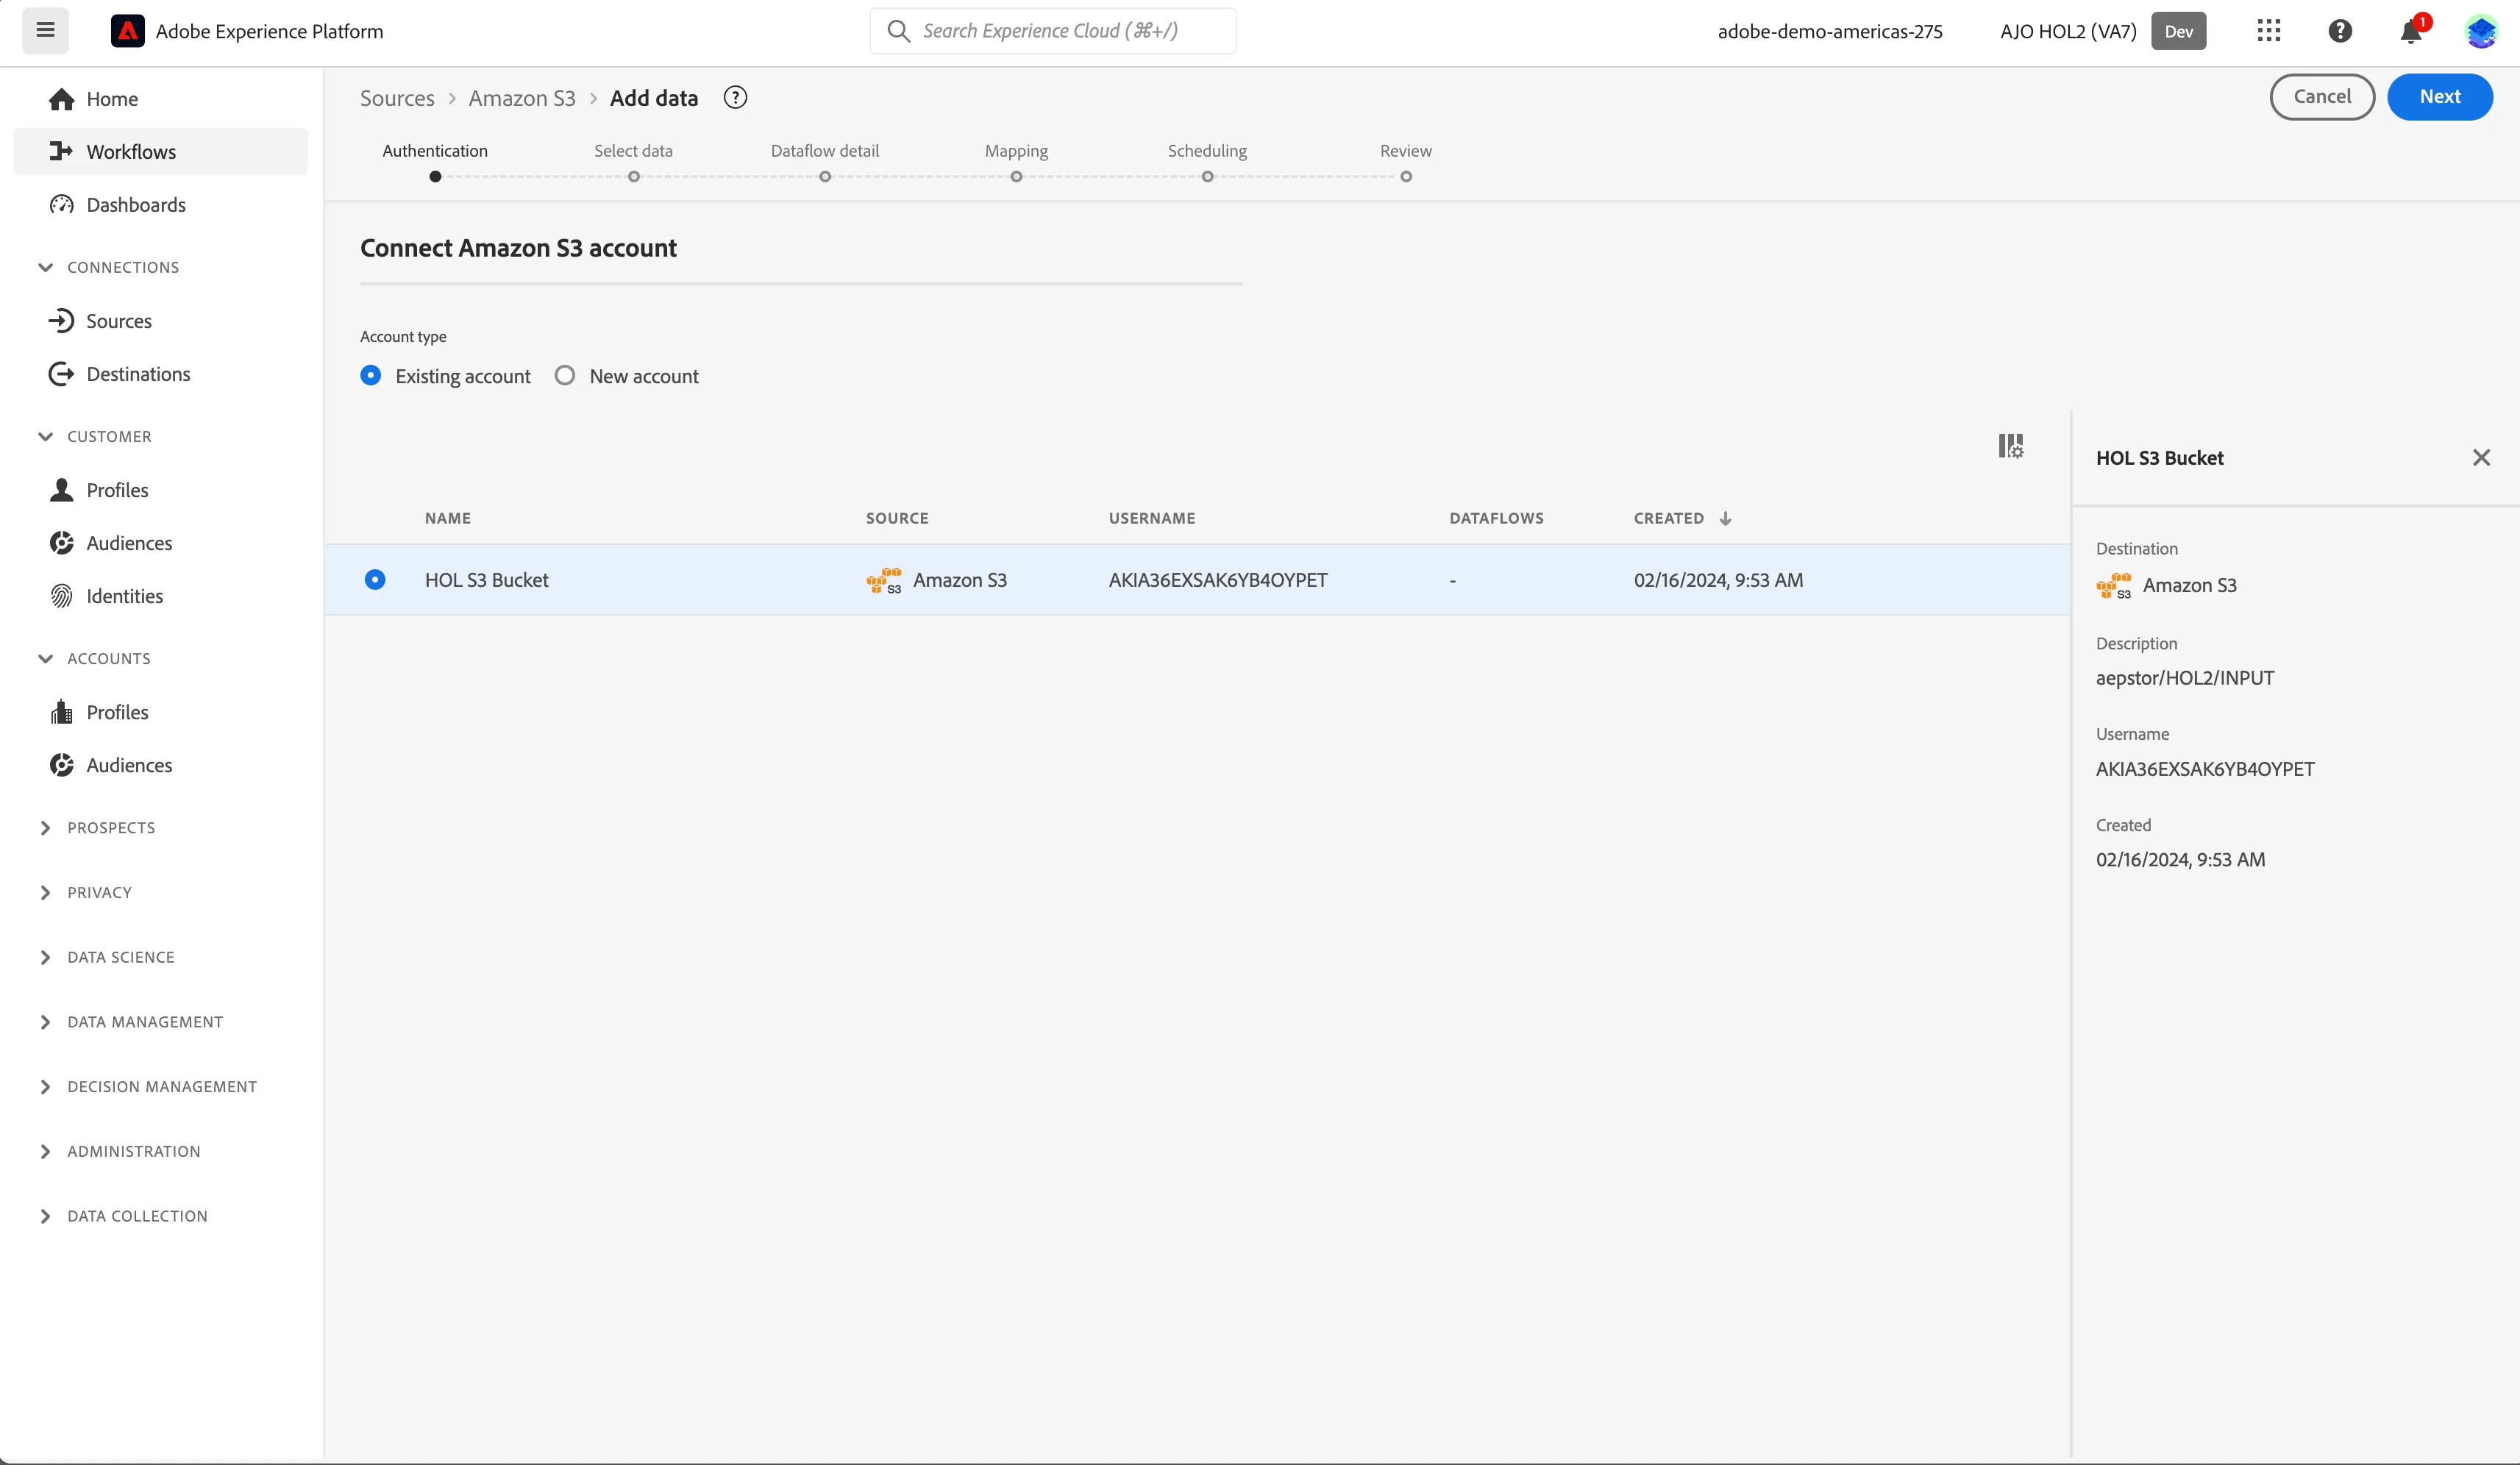Open the help question mark icon
Screen dimensions: 2520x1465
(x=2340, y=31)
